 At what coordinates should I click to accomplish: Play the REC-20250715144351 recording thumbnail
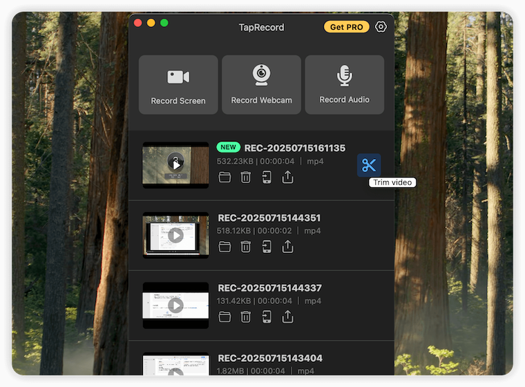coord(175,235)
